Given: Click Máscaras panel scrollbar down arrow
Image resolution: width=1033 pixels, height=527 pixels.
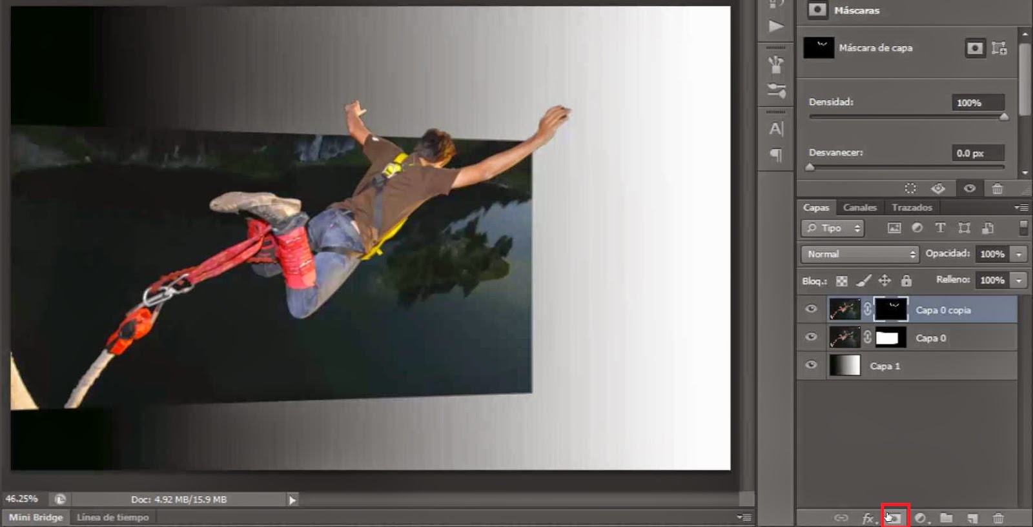Looking at the screenshot, I should (1025, 173).
